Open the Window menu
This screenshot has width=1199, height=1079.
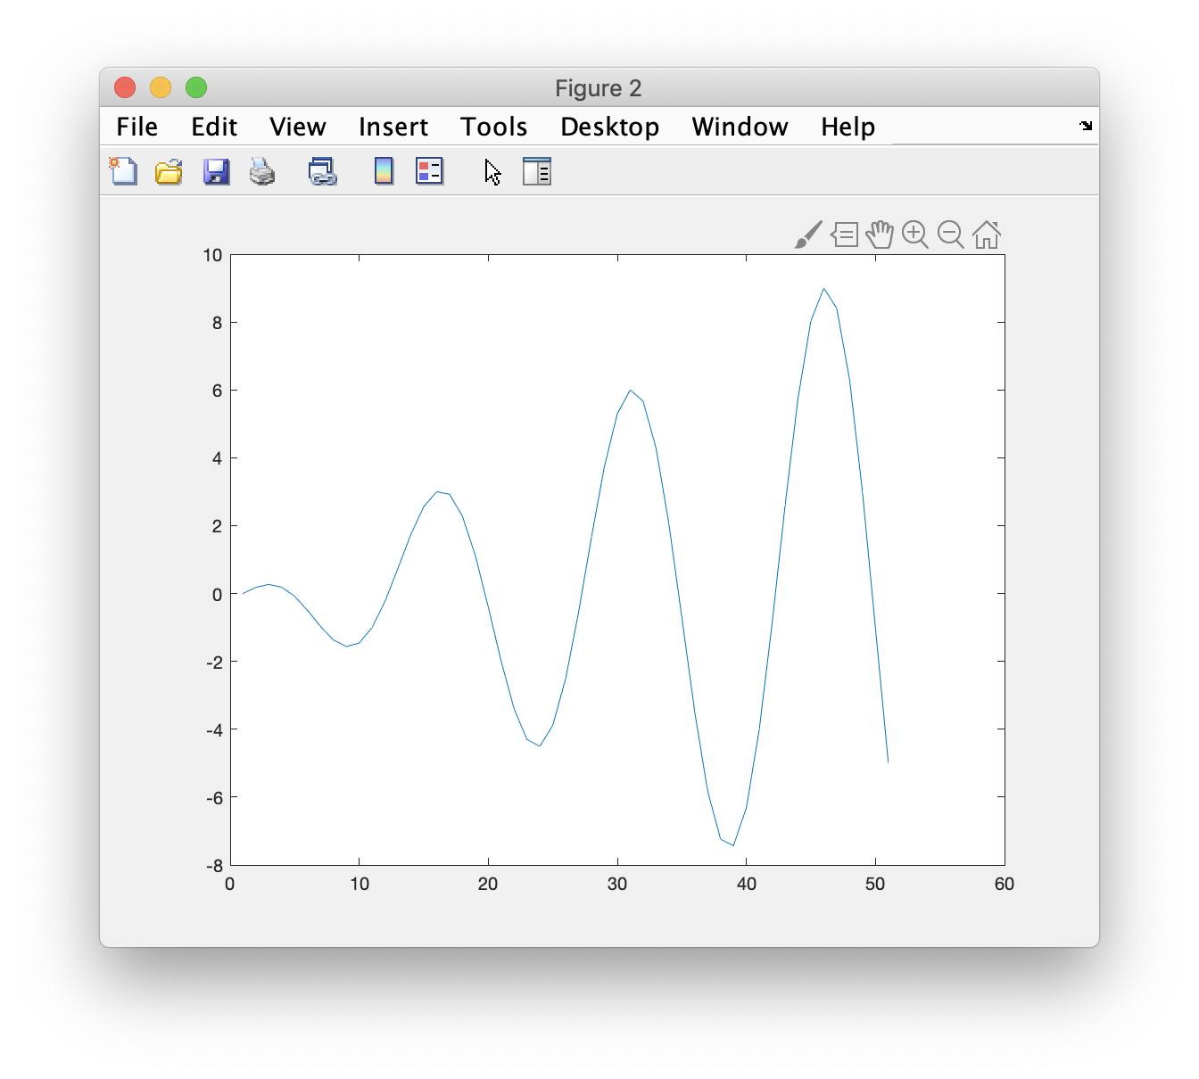click(x=740, y=127)
